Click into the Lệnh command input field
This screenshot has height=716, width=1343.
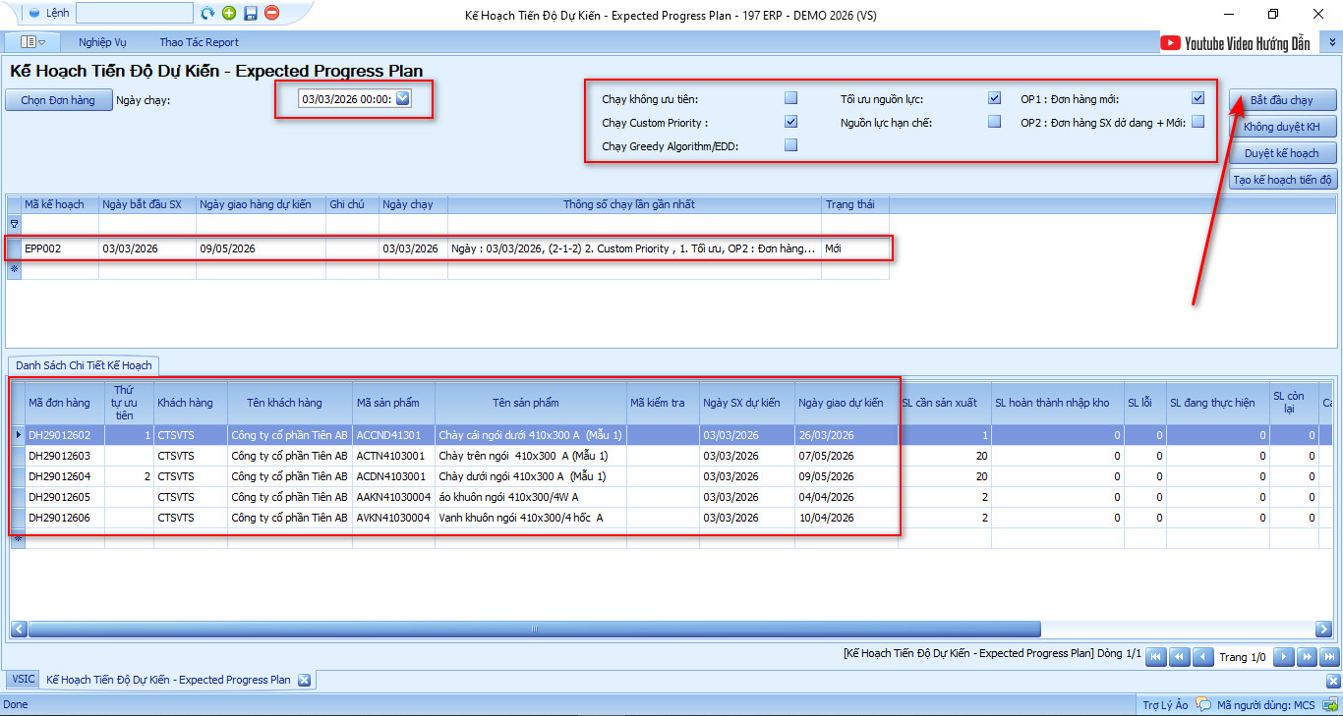click(x=134, y=13)
